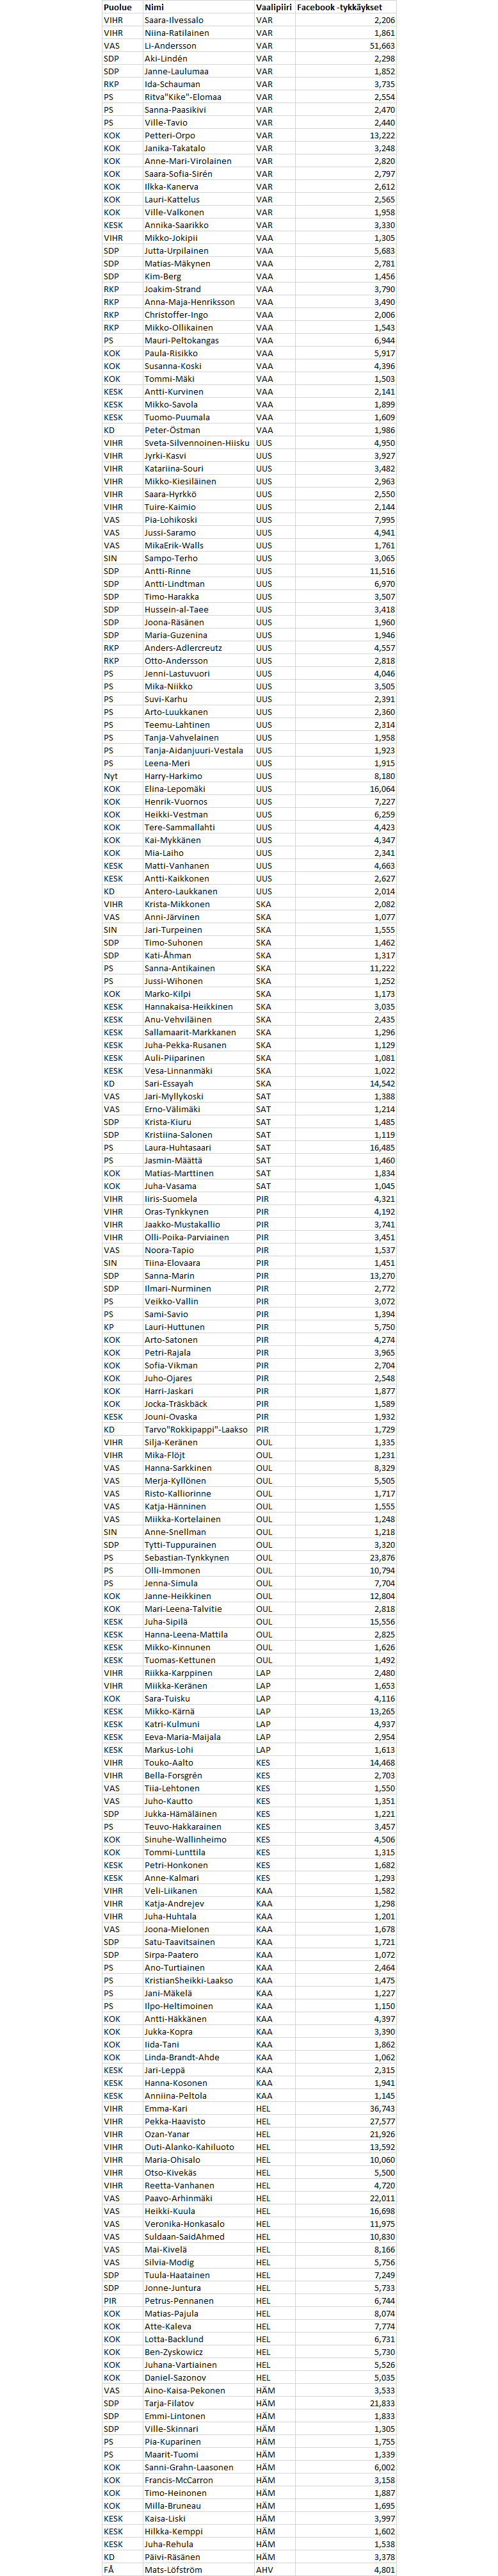This screenshot has height=2576, width=498.
Task: Click the Li-Andersson name cell
Action: (x=170, y=46)
